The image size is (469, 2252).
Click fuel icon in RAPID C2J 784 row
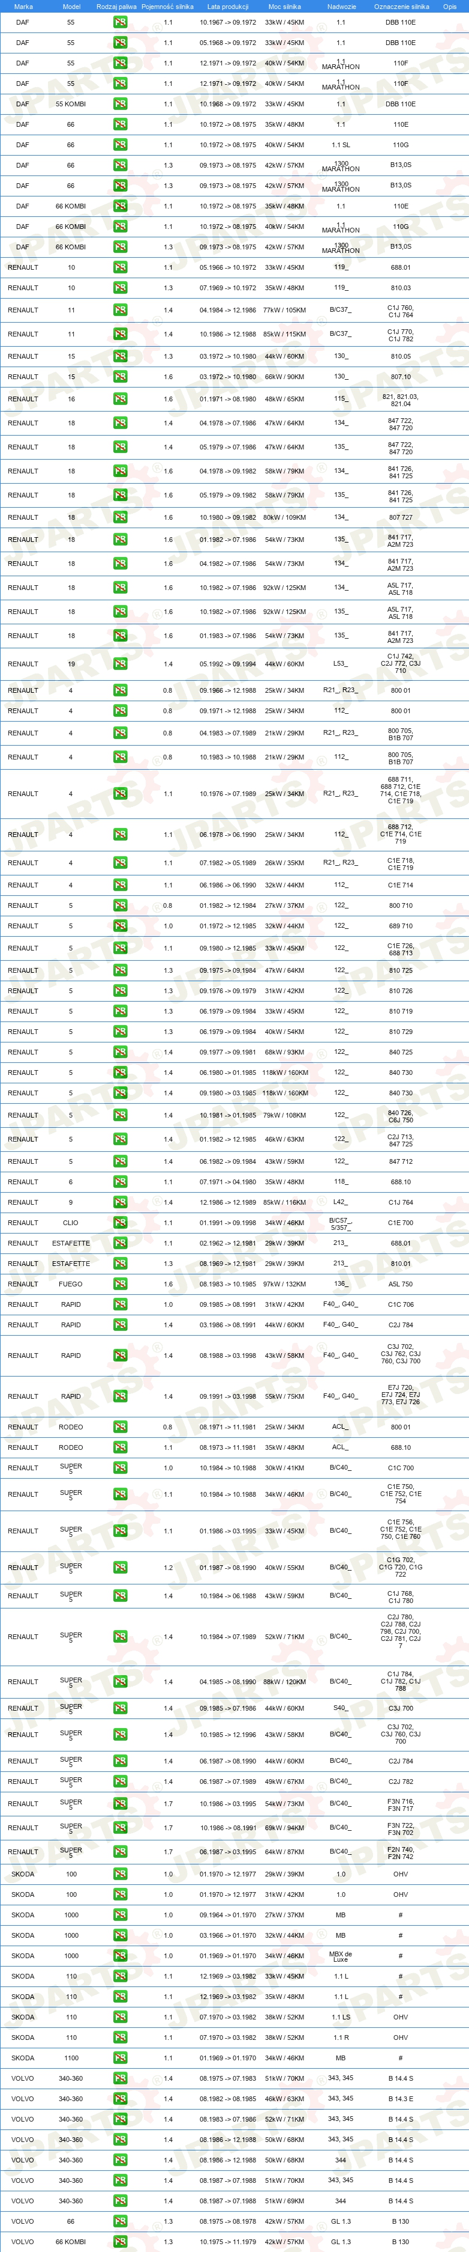click(120, 1324)
